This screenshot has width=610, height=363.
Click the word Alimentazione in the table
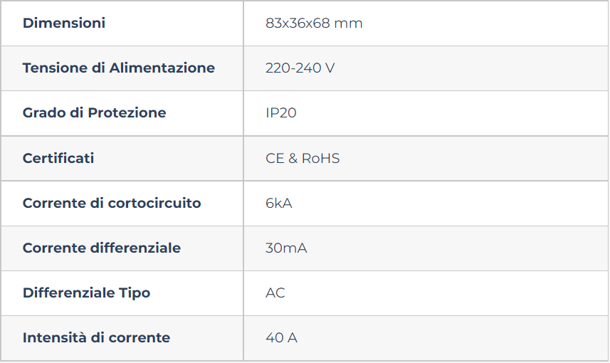[x=162, y=68]
